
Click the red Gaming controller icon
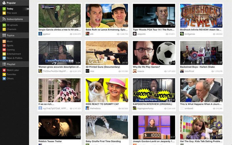click(4, 50)
